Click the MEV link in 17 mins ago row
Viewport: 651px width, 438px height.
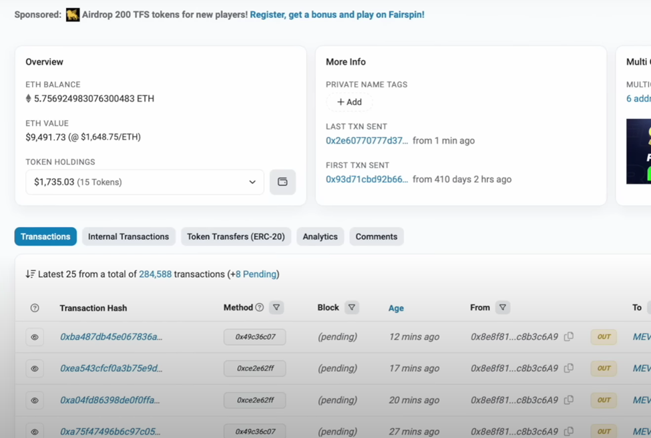point(642,369)
